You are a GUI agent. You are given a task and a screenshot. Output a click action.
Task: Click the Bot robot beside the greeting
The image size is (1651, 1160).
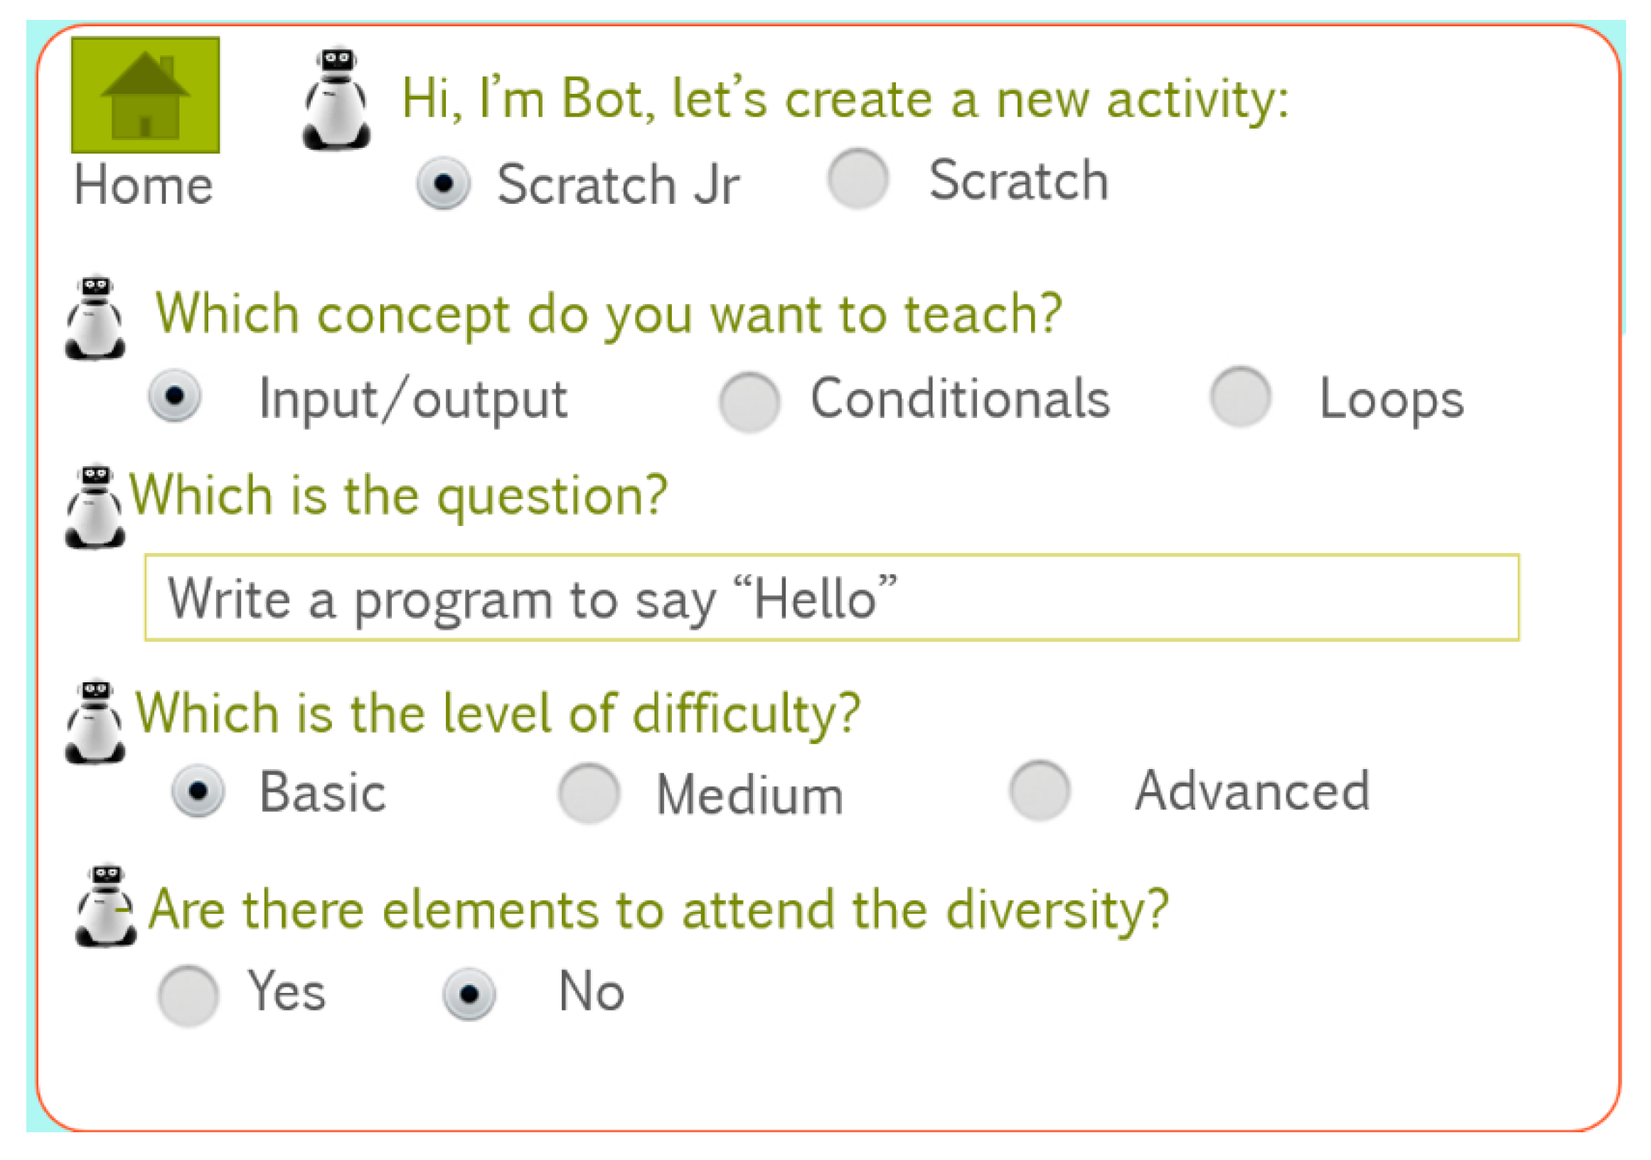336,100
